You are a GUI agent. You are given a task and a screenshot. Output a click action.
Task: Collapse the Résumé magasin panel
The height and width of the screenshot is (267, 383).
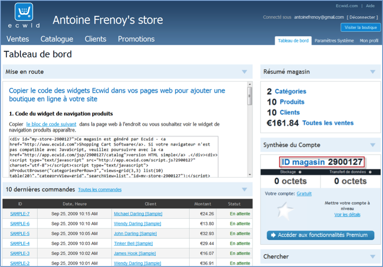(372, 72)
